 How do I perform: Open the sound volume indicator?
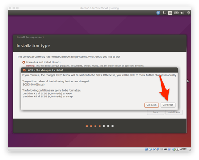[182, 13]
